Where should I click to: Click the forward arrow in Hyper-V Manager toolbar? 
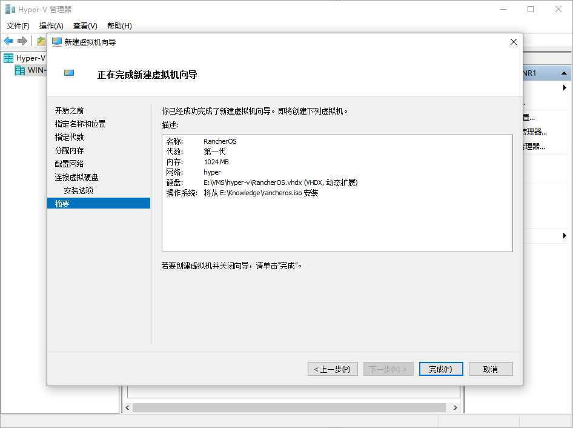pyautogui.click(x=22, y=41)
